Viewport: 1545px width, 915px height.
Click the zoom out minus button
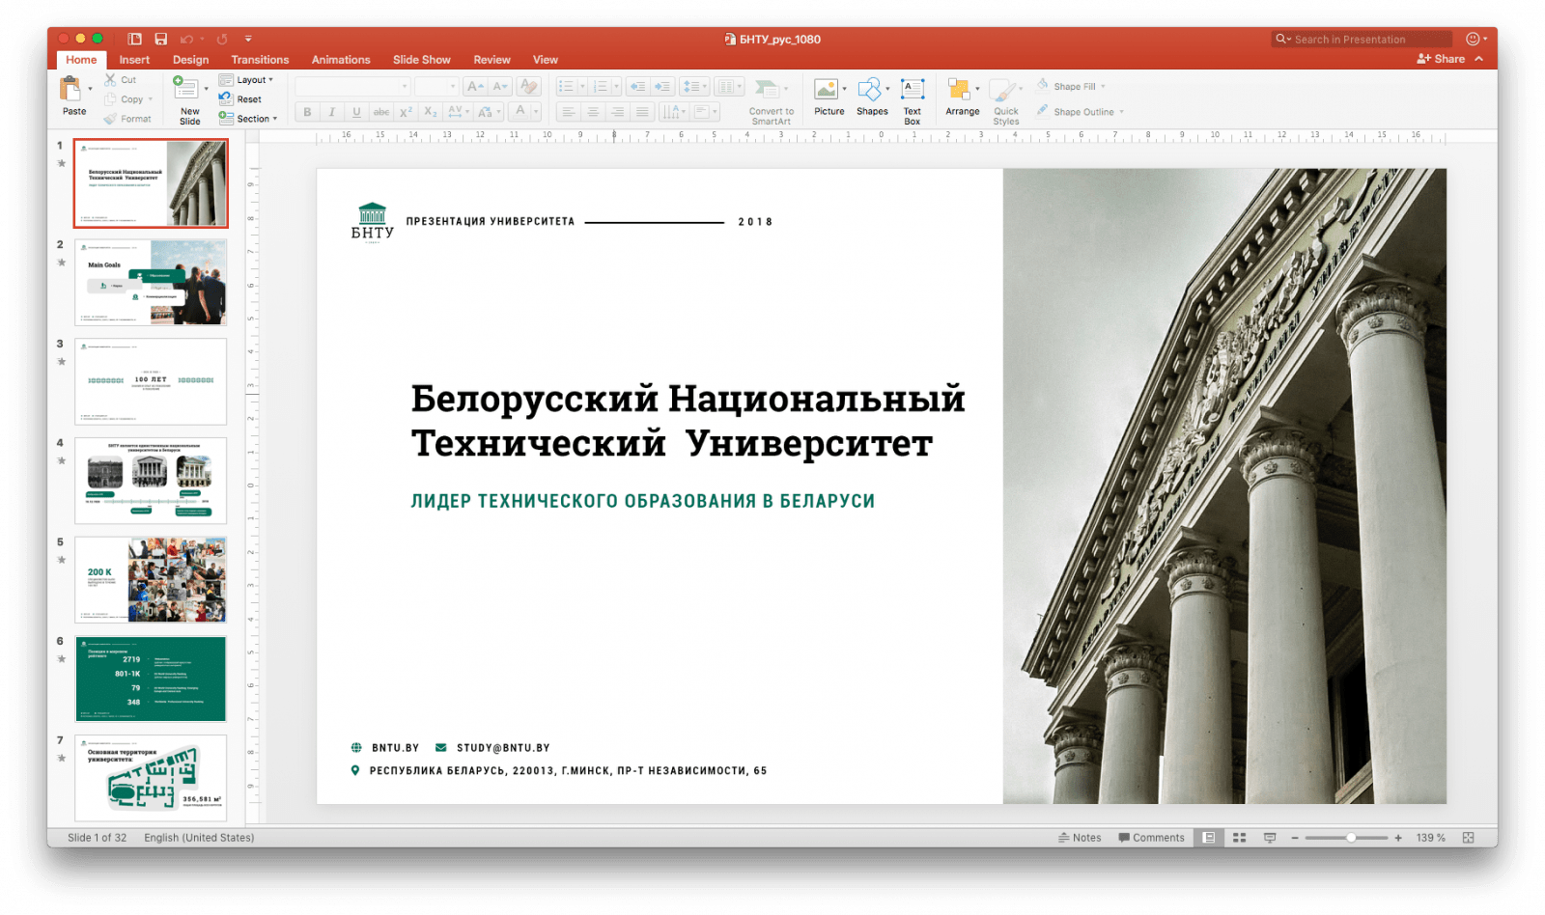click(x=1295, y=838)
